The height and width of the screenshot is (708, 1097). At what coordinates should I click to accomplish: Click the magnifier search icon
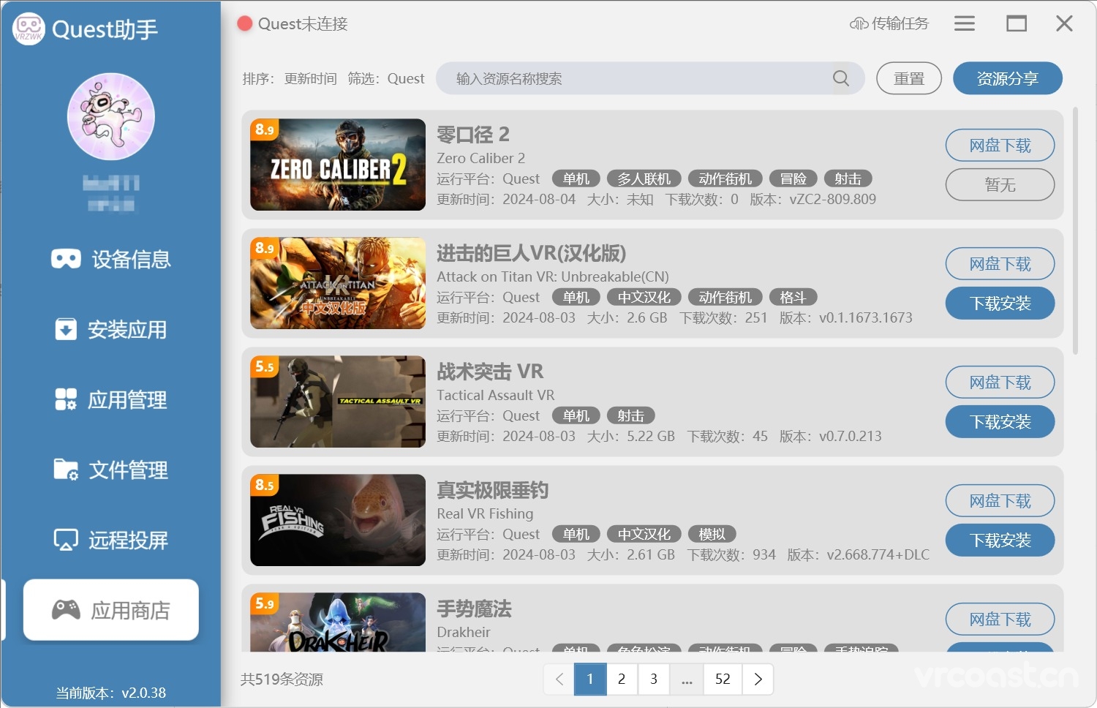click(841, 78)
